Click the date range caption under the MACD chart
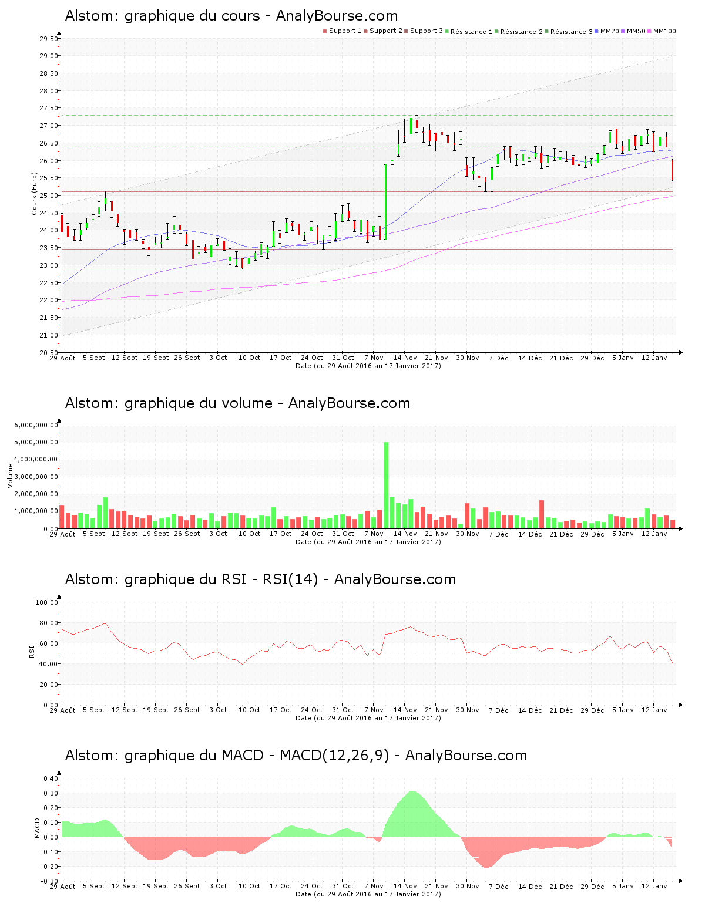Viewport: 705px width, 910px height. (x=368, y=894)
